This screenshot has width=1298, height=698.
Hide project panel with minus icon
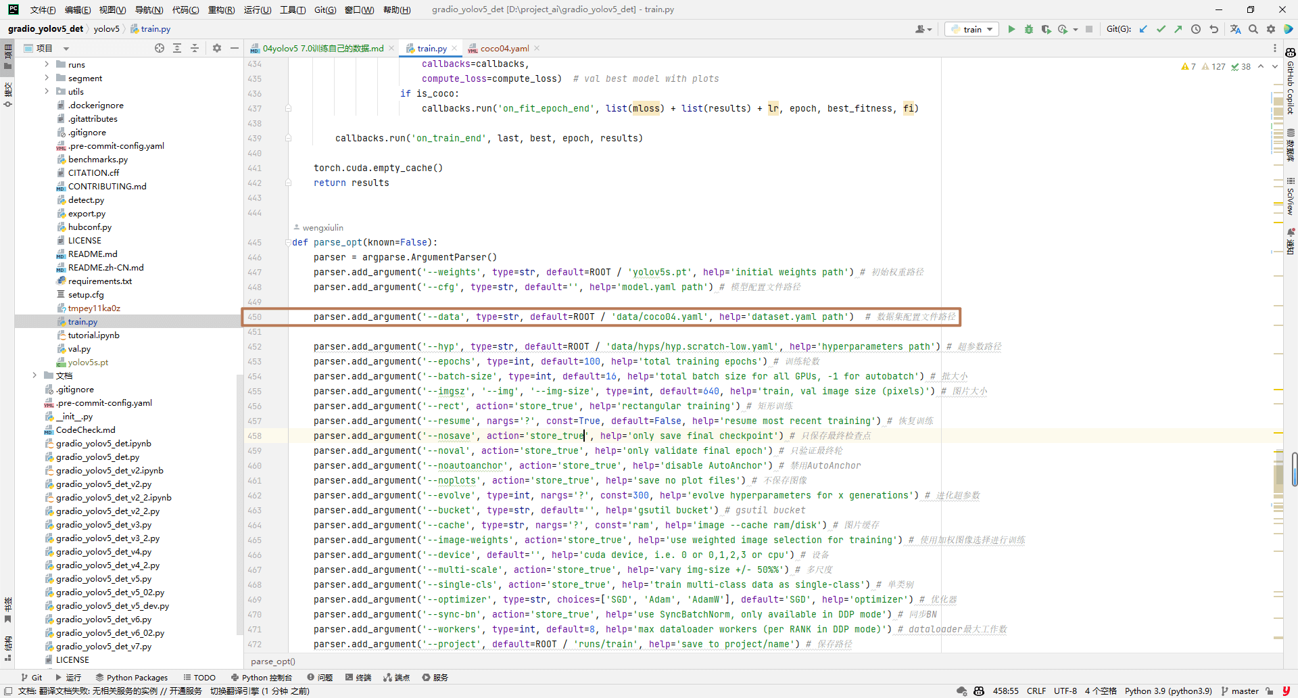click(235, 48)
